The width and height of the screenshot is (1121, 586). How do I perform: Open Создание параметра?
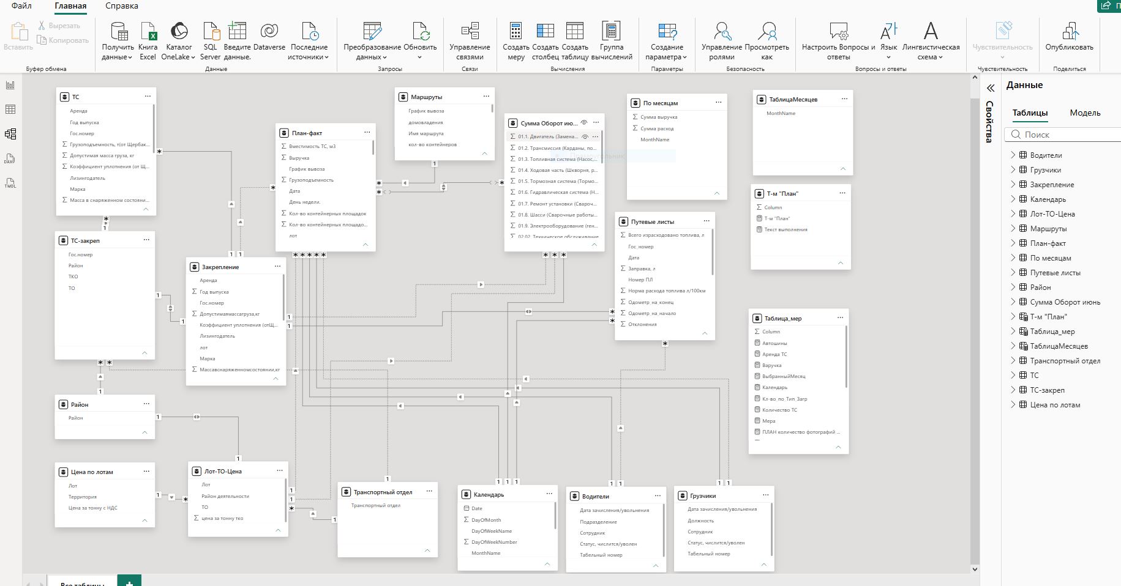coord(667,41)
